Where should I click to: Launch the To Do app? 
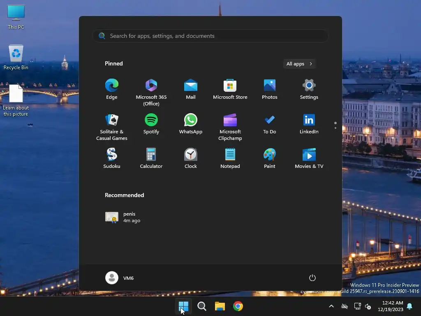coord(270,124)
